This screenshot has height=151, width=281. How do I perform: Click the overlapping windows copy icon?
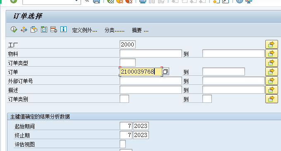pyautogui.click(x=34, y=29)
